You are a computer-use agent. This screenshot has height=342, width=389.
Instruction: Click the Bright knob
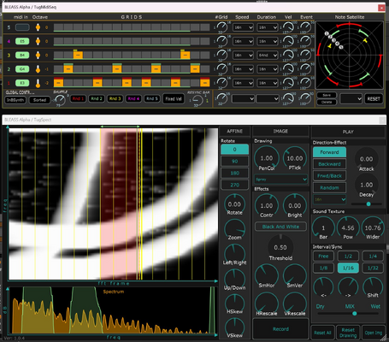pos(295,205)
